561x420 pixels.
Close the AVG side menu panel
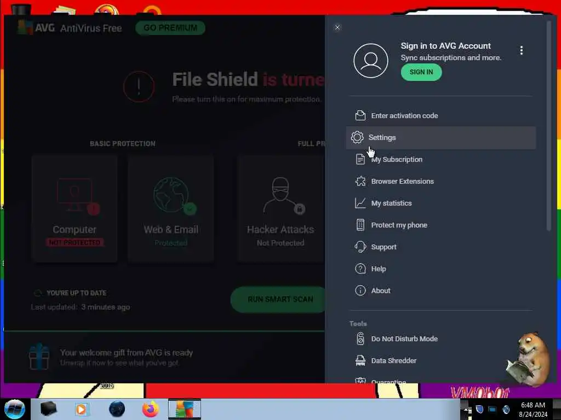(x=337, y=27)
